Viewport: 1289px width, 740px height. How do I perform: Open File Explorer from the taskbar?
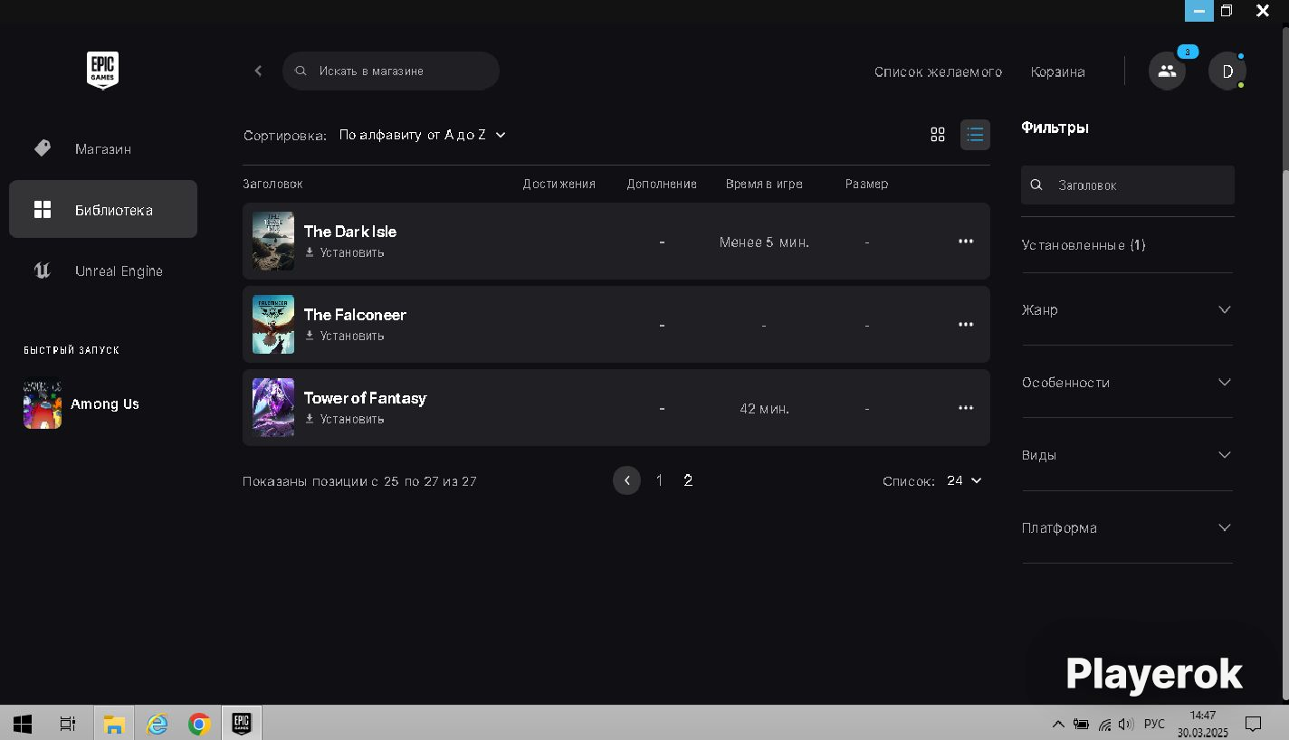pyautogui.click(x=114, y=724)
